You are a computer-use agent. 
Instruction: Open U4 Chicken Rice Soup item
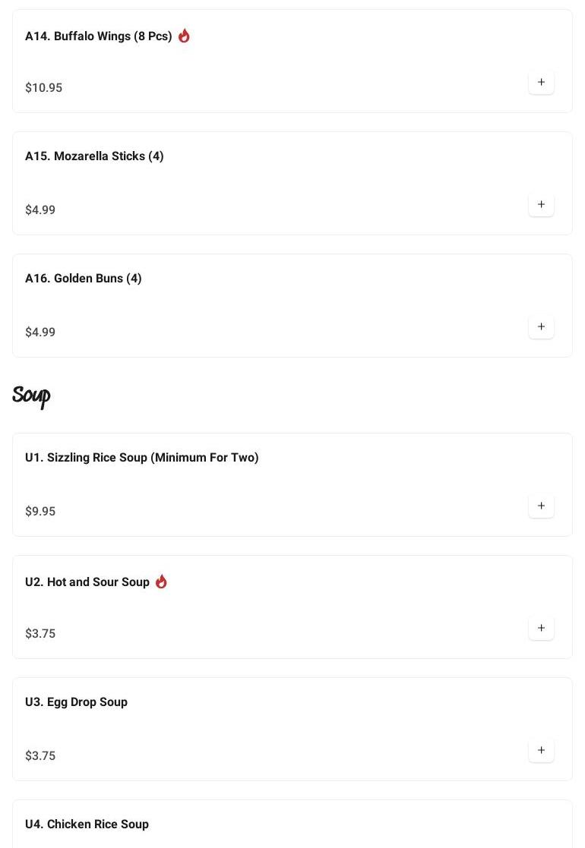[x=87, y=824]
